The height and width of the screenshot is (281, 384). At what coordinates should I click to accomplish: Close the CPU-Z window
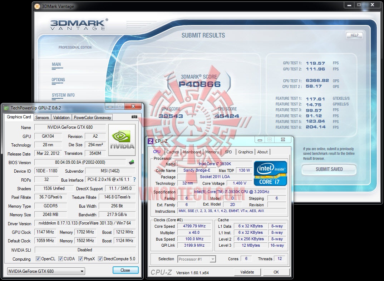click(283, 139)
